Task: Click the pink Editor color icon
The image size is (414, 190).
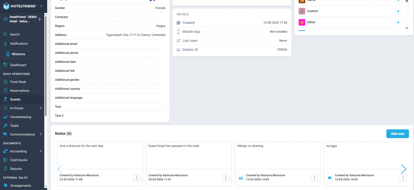Action: tap(302, 22)
